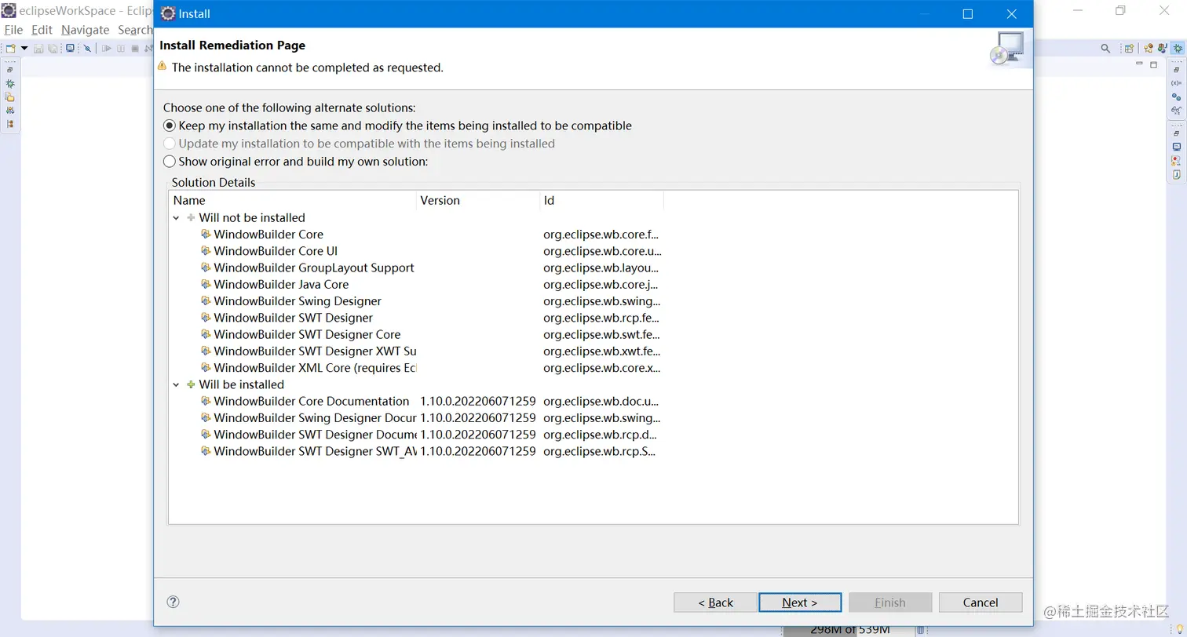
Task: Open the Search menu in Eclipse
Action: (x=135, y=30)
